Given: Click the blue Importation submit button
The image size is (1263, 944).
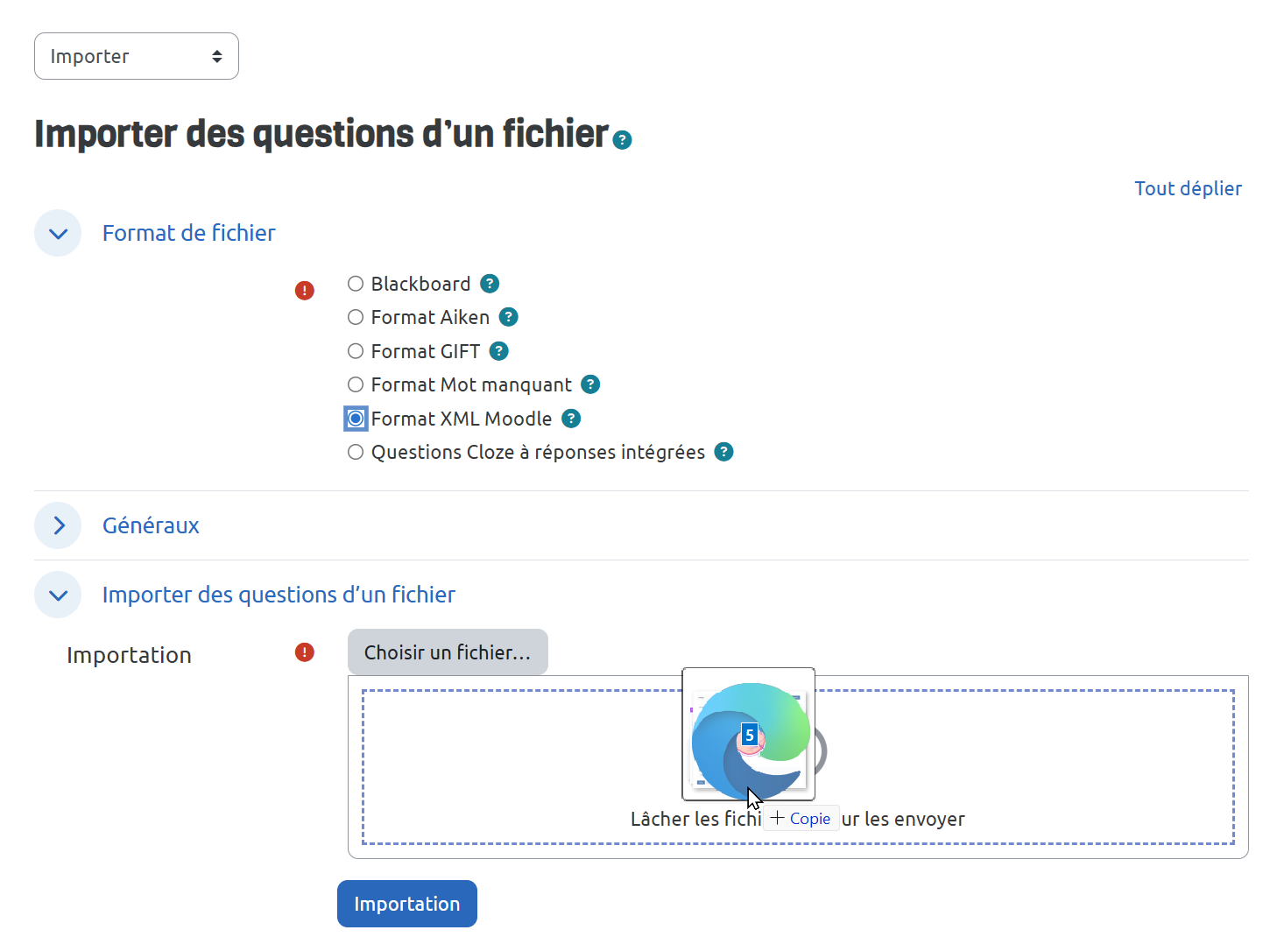Looking at the screenshot, I should [x=407, y=904].
